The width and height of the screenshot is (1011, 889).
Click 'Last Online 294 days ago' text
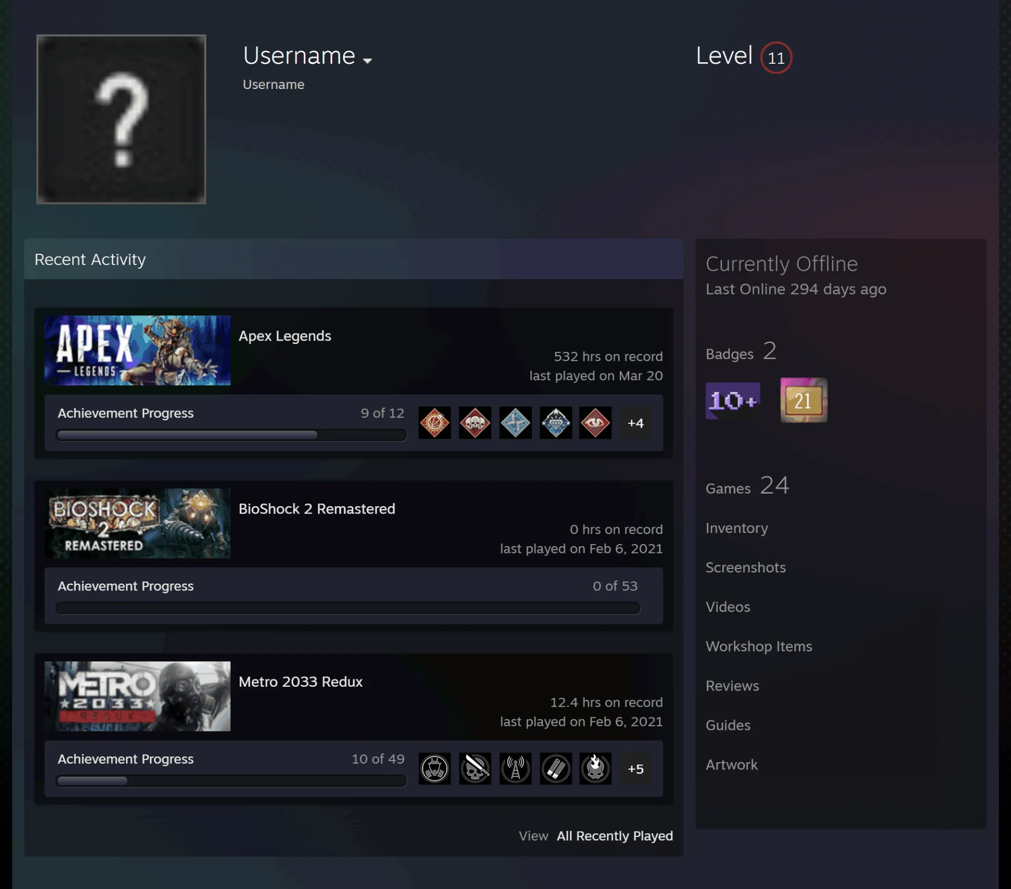point(796,289)
